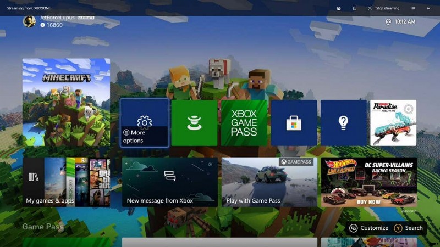Click Stop streaming
Viewport: 440px width, 247px height.
tap(388, 8)
